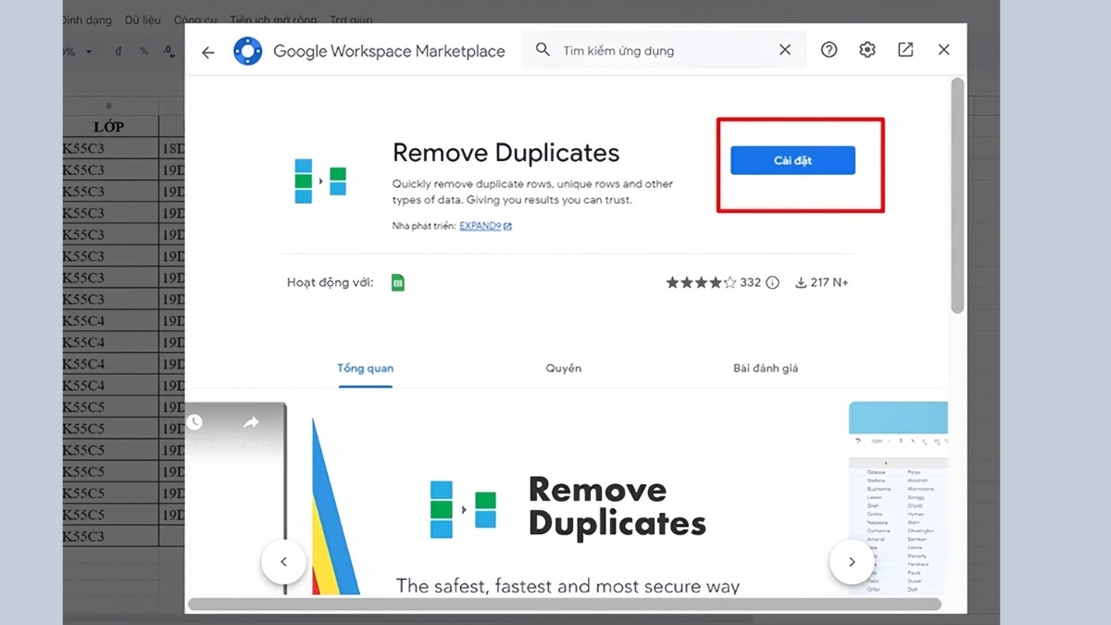Open the Marketplace in a new window

click(x=905, y=50)
